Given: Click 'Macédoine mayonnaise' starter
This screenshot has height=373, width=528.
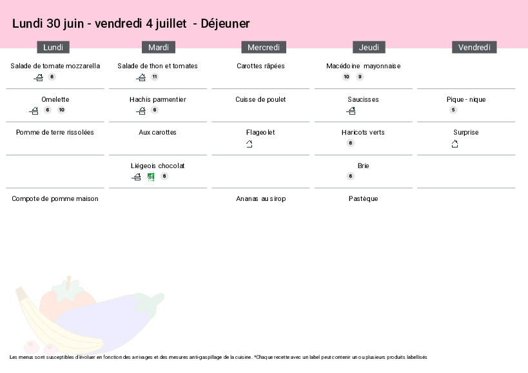Looking at the screenshot, I should coord(364,66).
